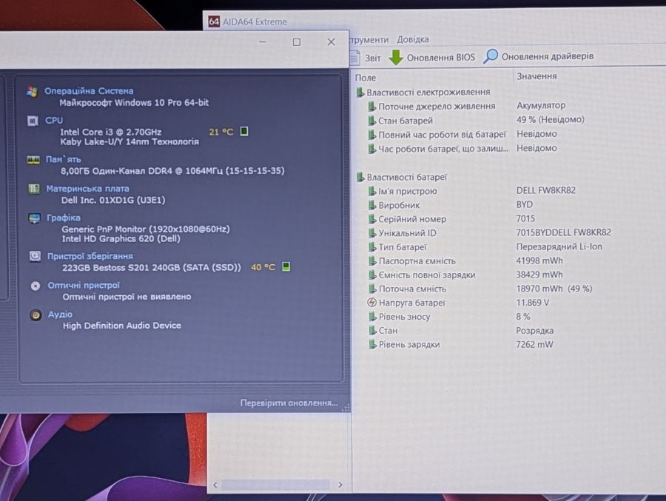Viewport: 666px width, 501px height.
Task: Select the value 7262 mW
Action: [534, 345]
